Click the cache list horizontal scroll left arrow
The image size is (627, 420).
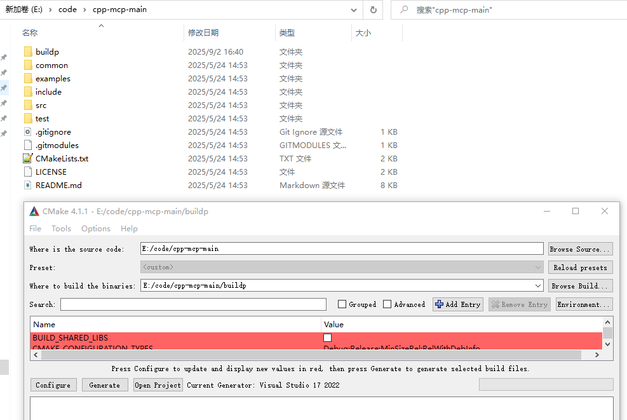click(36, 355)
